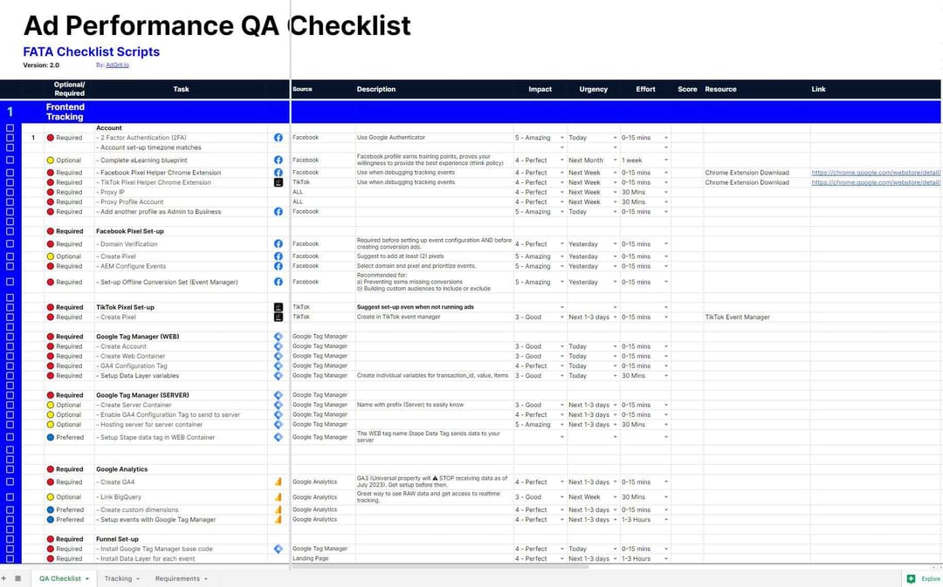Image resolution: width=943 pixels, height=587 pixels.
Task: Tick checkbox for Complete eLearning blueprint row
Action: point(10,160)
